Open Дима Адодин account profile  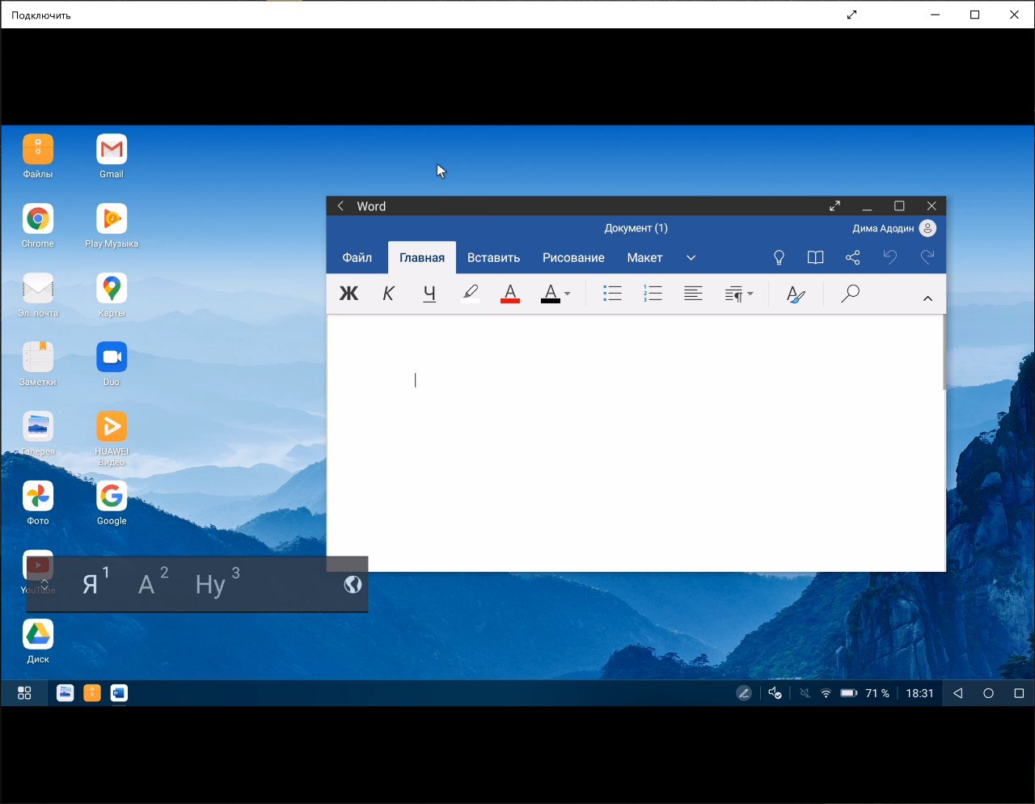coord(893,228)
